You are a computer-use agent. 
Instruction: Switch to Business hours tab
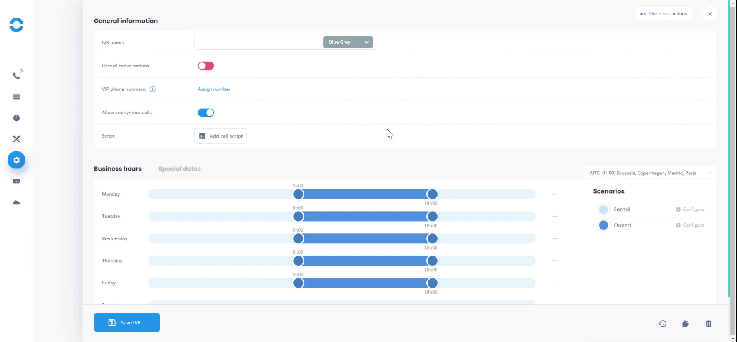[117, 169]
